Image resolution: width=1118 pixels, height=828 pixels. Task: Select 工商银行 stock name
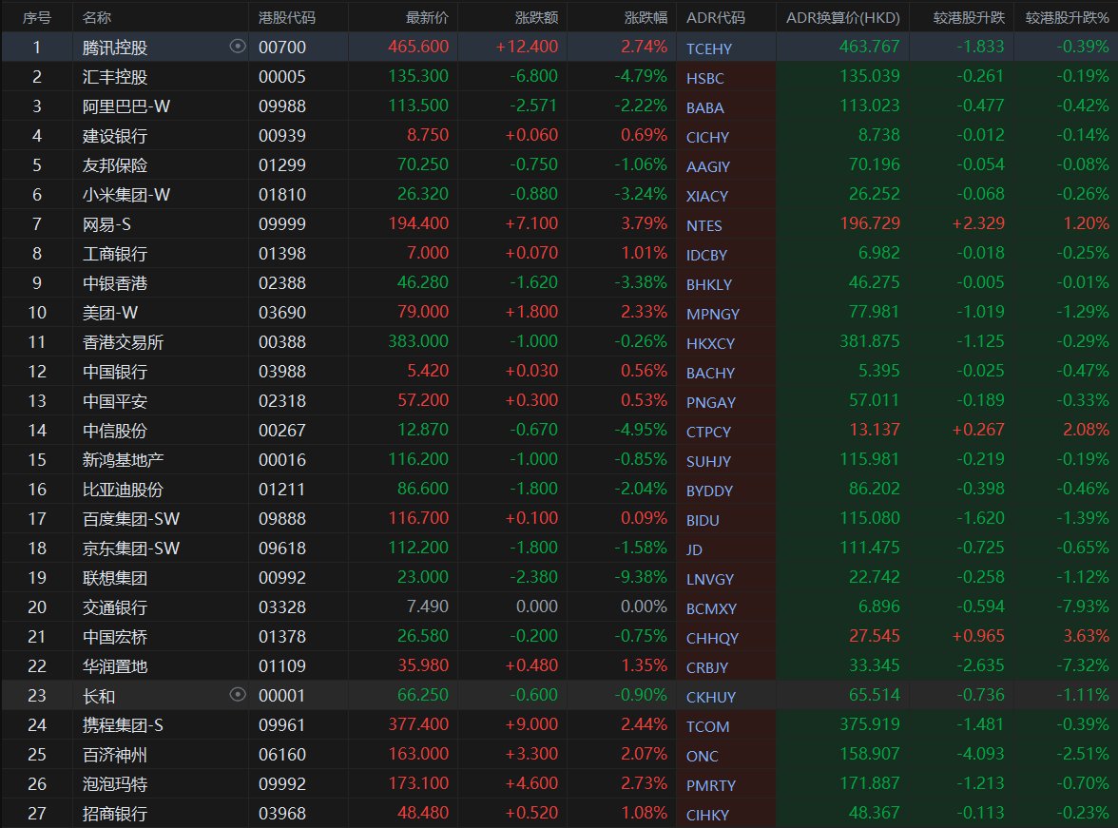coord(115,254)
